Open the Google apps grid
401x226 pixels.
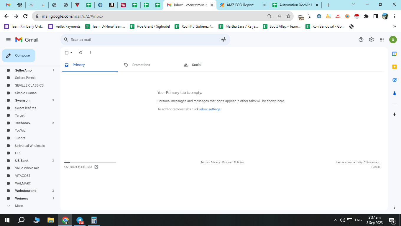(382, 40)
